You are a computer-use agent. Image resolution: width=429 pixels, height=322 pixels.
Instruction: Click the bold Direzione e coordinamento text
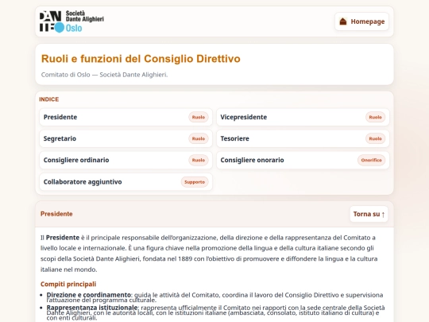point(89,295)
